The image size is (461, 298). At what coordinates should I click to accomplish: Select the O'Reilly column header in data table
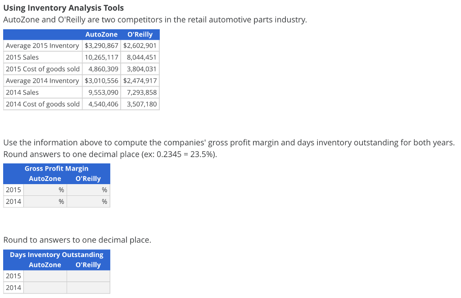coord(140,34)
